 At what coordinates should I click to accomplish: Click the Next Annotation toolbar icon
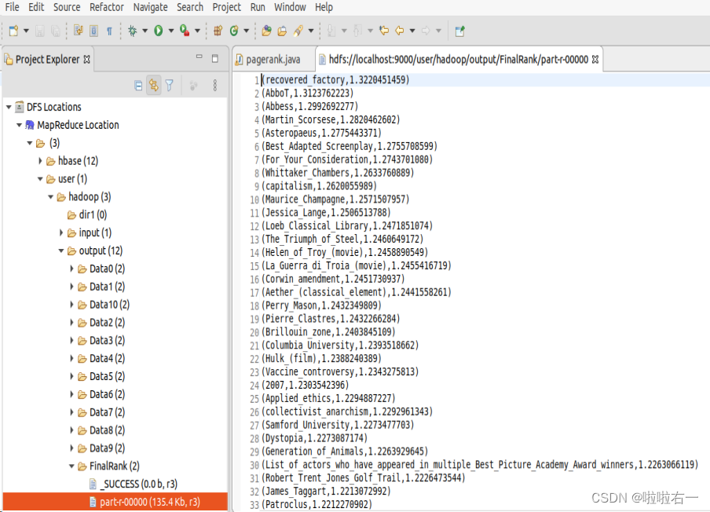pos(331,31)
